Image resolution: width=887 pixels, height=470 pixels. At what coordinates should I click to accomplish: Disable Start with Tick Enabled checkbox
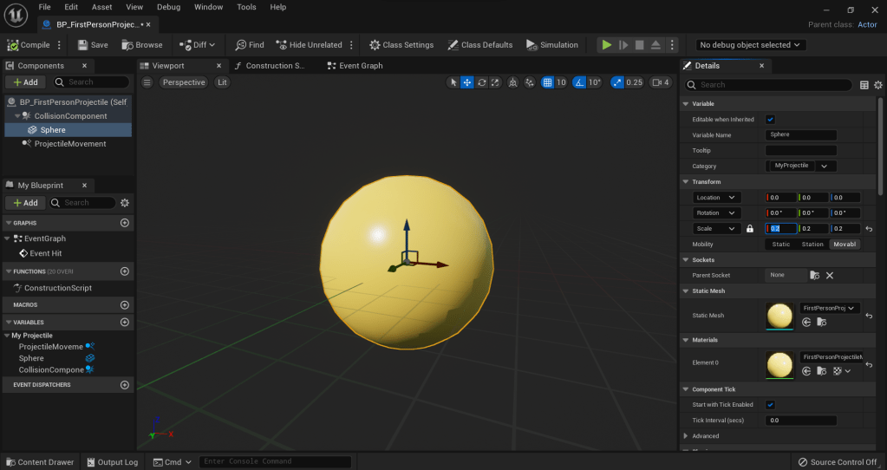(x=770, y=404)
